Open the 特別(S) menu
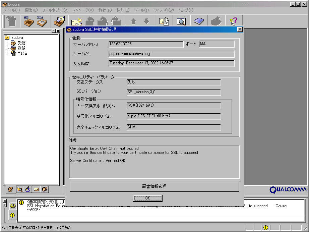309x232 pixels. coord(123,10)
